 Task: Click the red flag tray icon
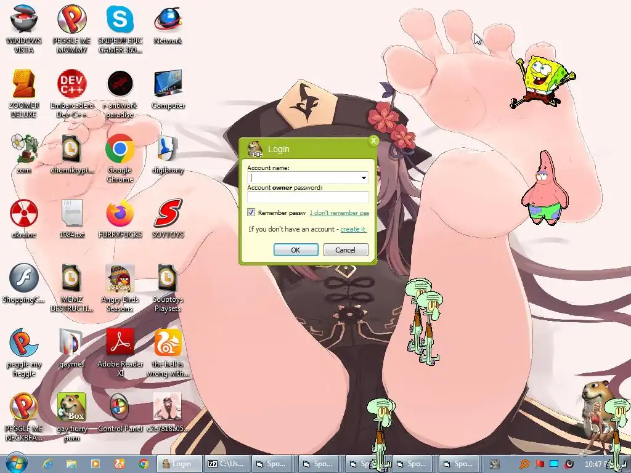pyautogui.click(x=540, y=464)
